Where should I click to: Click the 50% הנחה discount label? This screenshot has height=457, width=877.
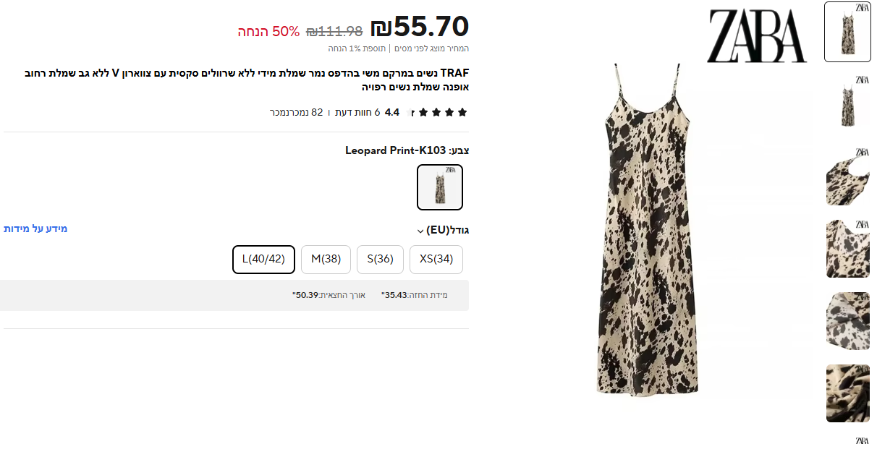point(268,32)
